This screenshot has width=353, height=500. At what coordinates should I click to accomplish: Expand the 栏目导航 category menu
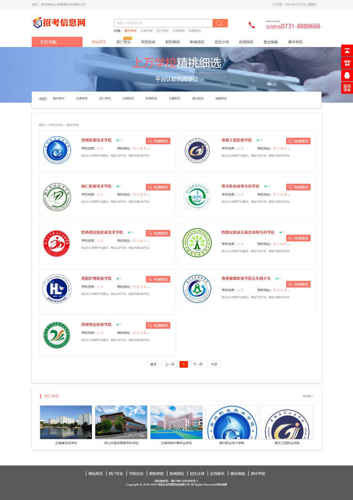tap(57, 42)
